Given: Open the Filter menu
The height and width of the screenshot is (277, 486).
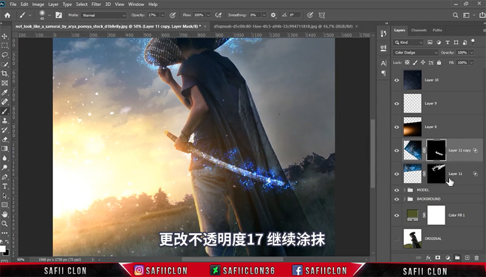Looking at the screenshot, I should coord(96,4).
